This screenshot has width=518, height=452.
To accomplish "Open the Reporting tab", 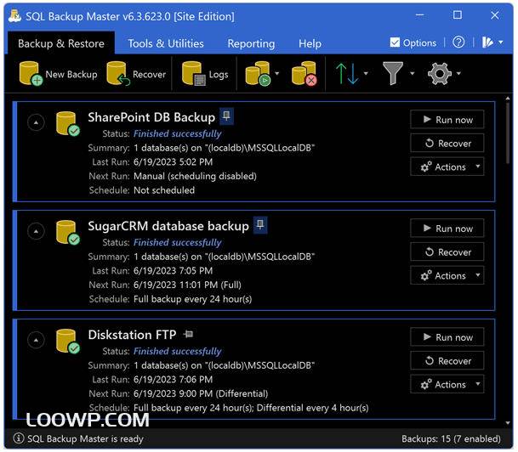I will tap(251, 43).
